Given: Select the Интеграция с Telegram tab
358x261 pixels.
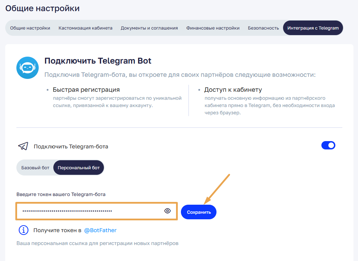Looking at the screenshot, I should [313, 28].
